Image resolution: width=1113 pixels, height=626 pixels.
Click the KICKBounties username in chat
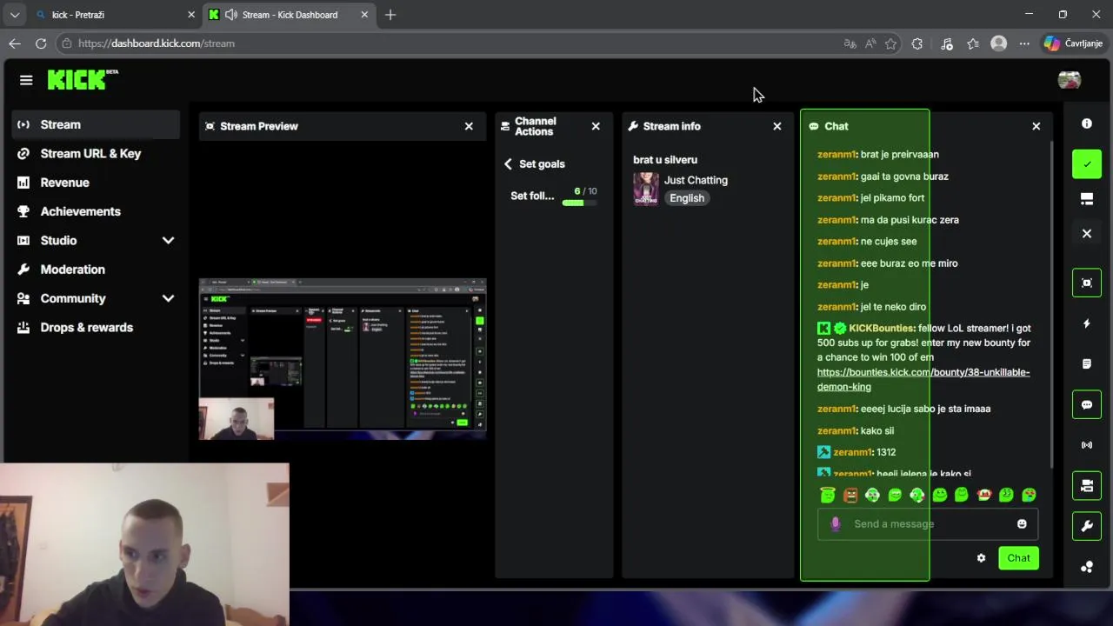pyautogui.click(x=882, y=329)
